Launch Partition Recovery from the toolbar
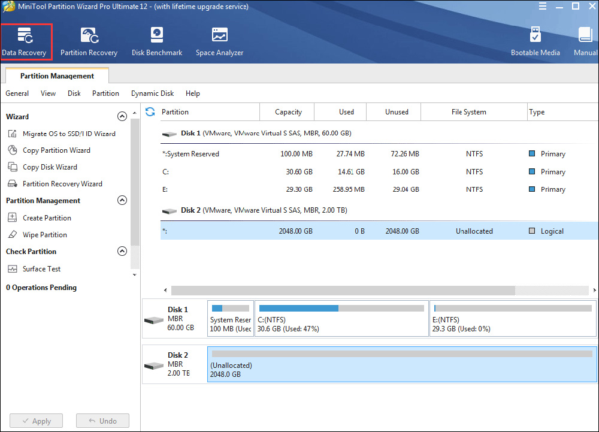 89,42
